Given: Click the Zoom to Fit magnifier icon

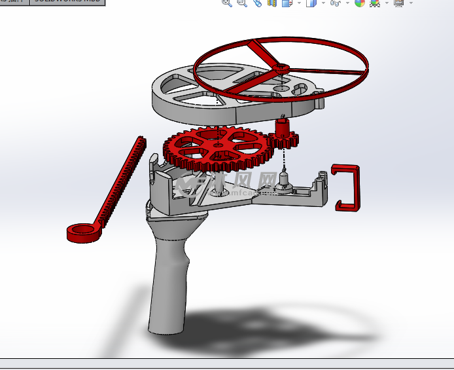Looking at the screenshot, I should pyautogui.click(x=226, y=3).
